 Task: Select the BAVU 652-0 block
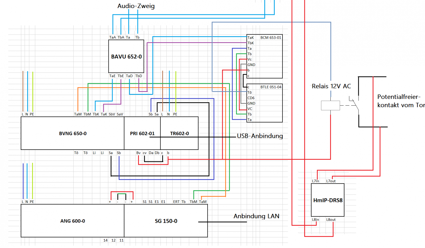[x=126, y=56]
